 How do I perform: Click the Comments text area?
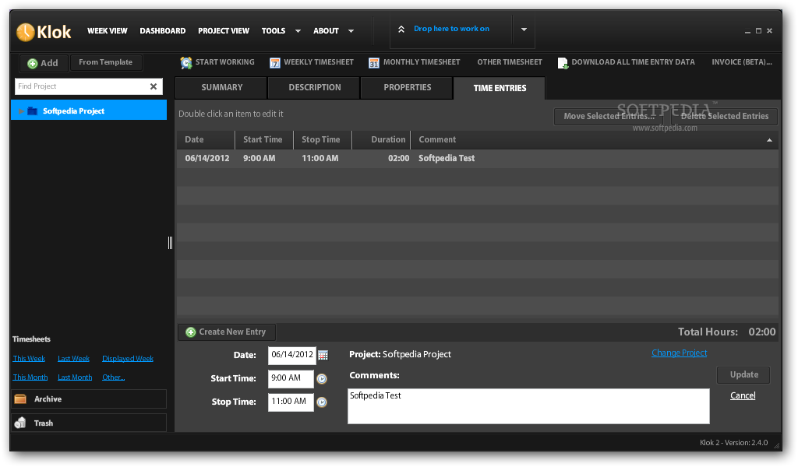point(528,406)
